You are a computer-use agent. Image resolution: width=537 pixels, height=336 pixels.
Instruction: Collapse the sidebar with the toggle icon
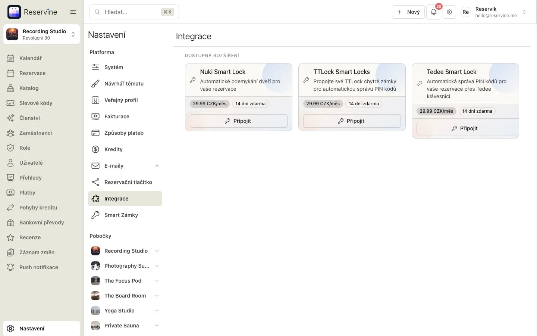pyautogui.click(x=73, y=12)
